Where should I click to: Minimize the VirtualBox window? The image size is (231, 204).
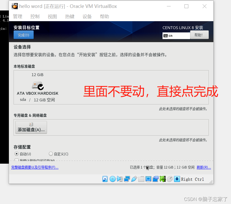click(169, 6)
